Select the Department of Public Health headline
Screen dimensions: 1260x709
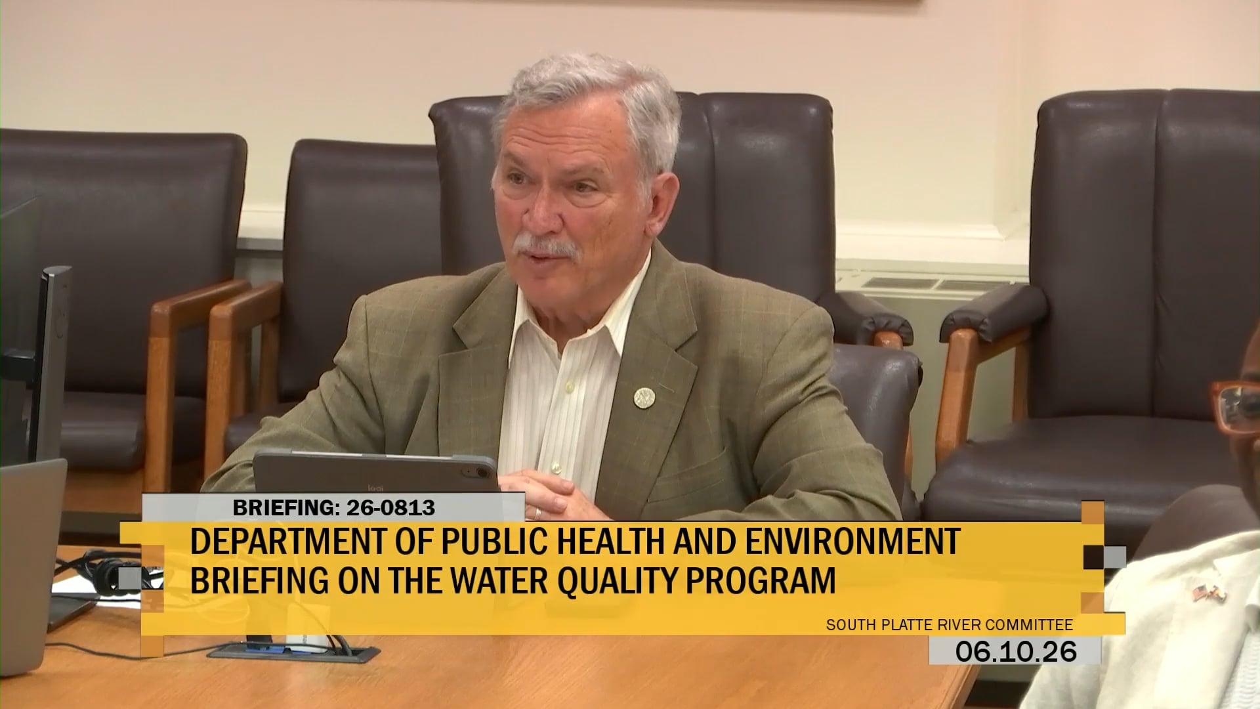575,543
